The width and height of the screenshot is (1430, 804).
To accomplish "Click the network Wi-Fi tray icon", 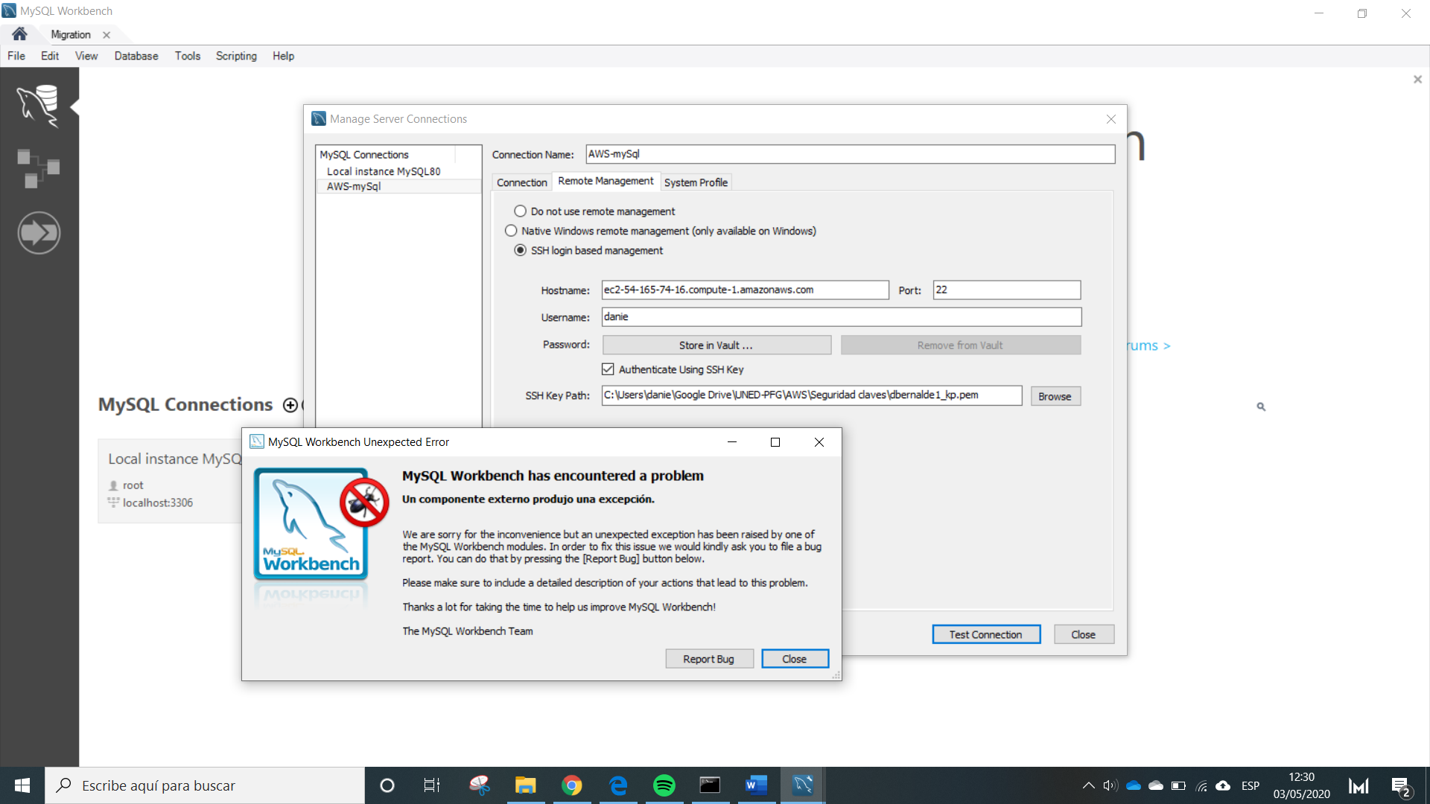I will [1201, 785].
